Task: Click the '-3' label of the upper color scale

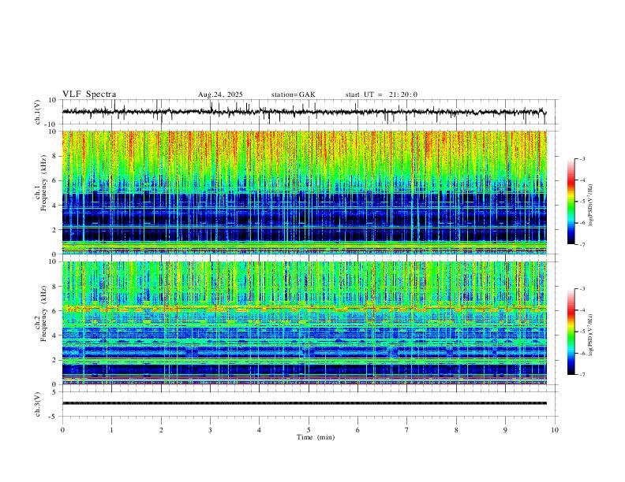Action: coord(582,158)
